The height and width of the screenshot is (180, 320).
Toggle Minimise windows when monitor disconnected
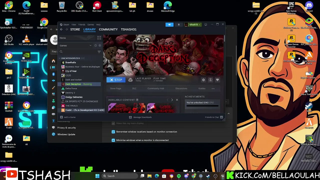click(x=113, y=140)
